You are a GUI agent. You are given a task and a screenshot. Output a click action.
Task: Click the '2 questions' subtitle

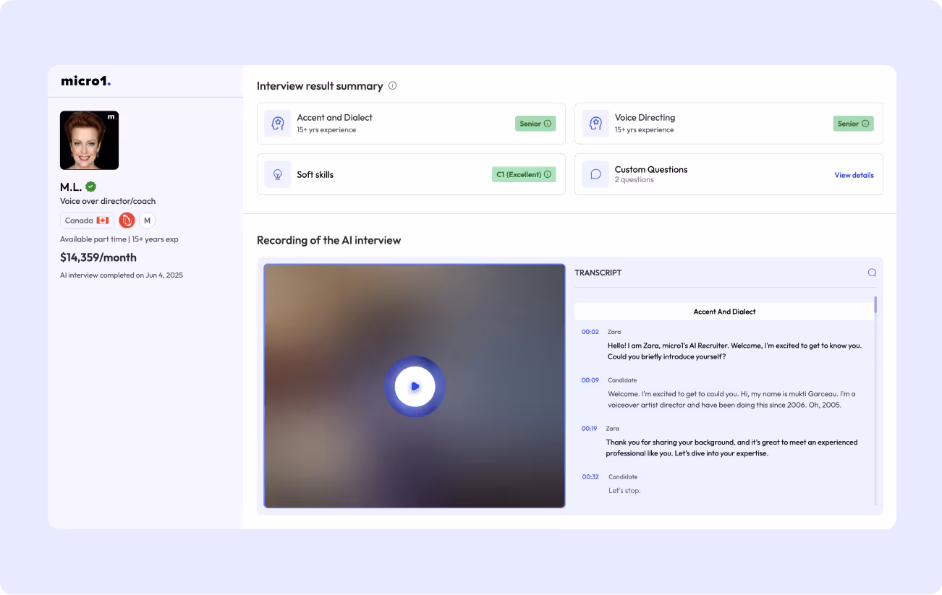634,180
